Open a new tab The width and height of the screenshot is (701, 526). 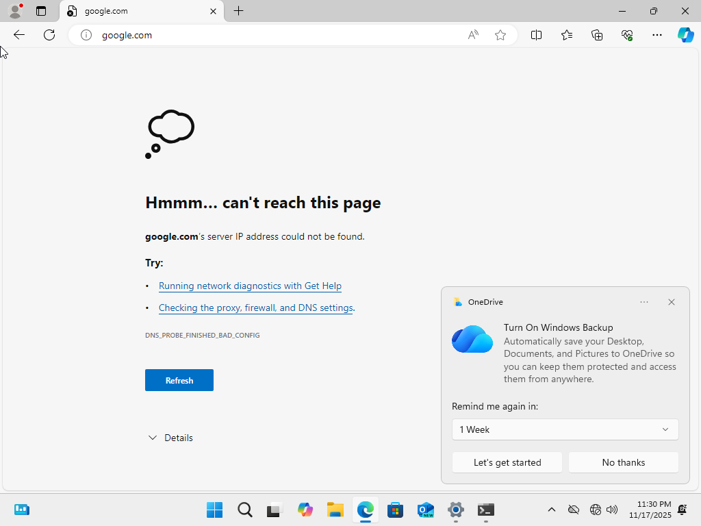point(238,11)
